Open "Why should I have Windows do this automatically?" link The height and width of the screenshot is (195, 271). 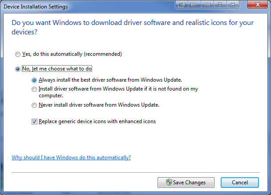click(x=71, y=158)
